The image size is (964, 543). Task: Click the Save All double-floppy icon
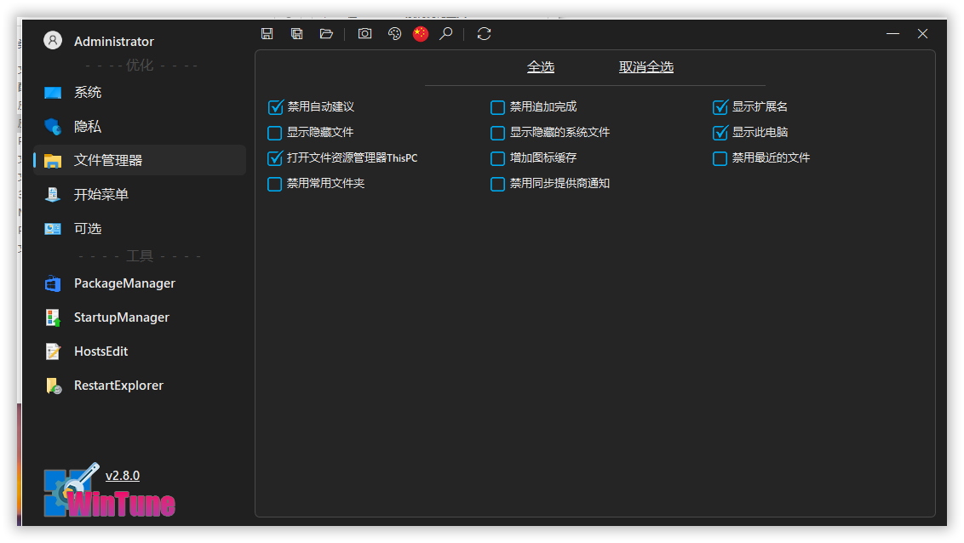click(x=296, y=34)
